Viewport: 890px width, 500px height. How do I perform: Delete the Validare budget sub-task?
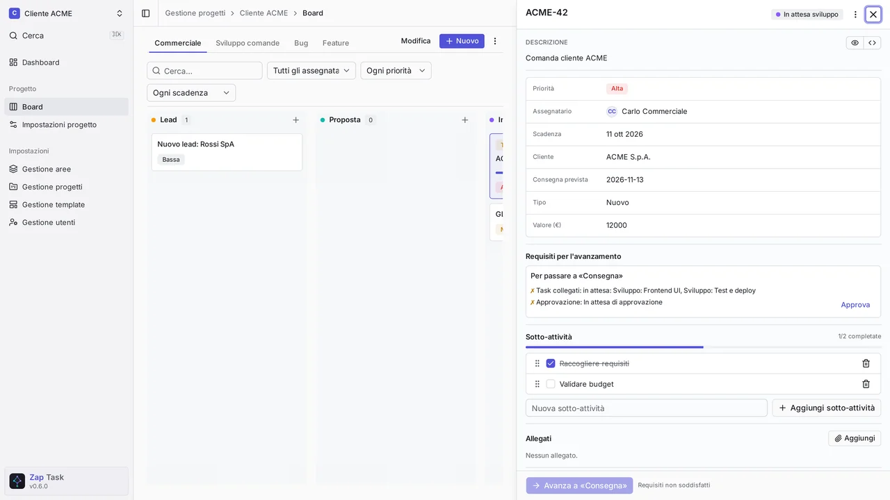[x=866, y=384]
